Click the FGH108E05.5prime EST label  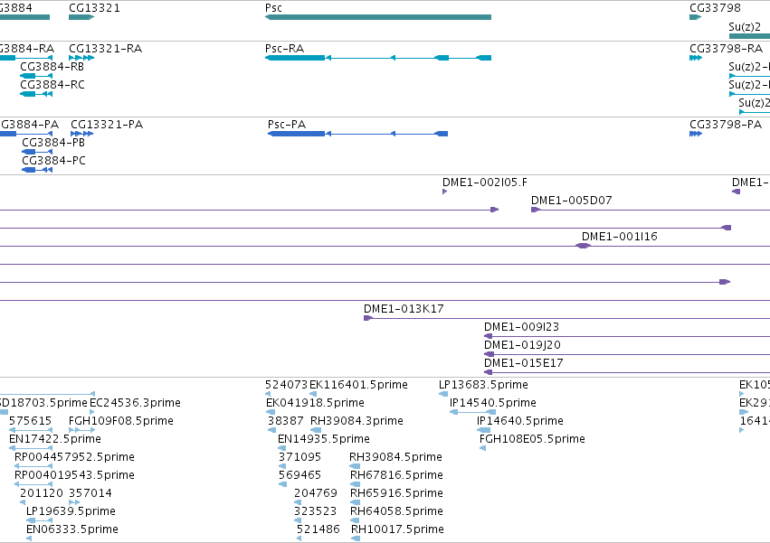(532, 439)
